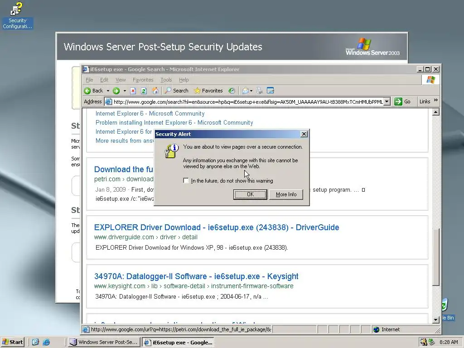The height and width of the screenshot is (348, 464).
Task: Expand the address bar URL dropdown
Action: [x=387, y=101]
